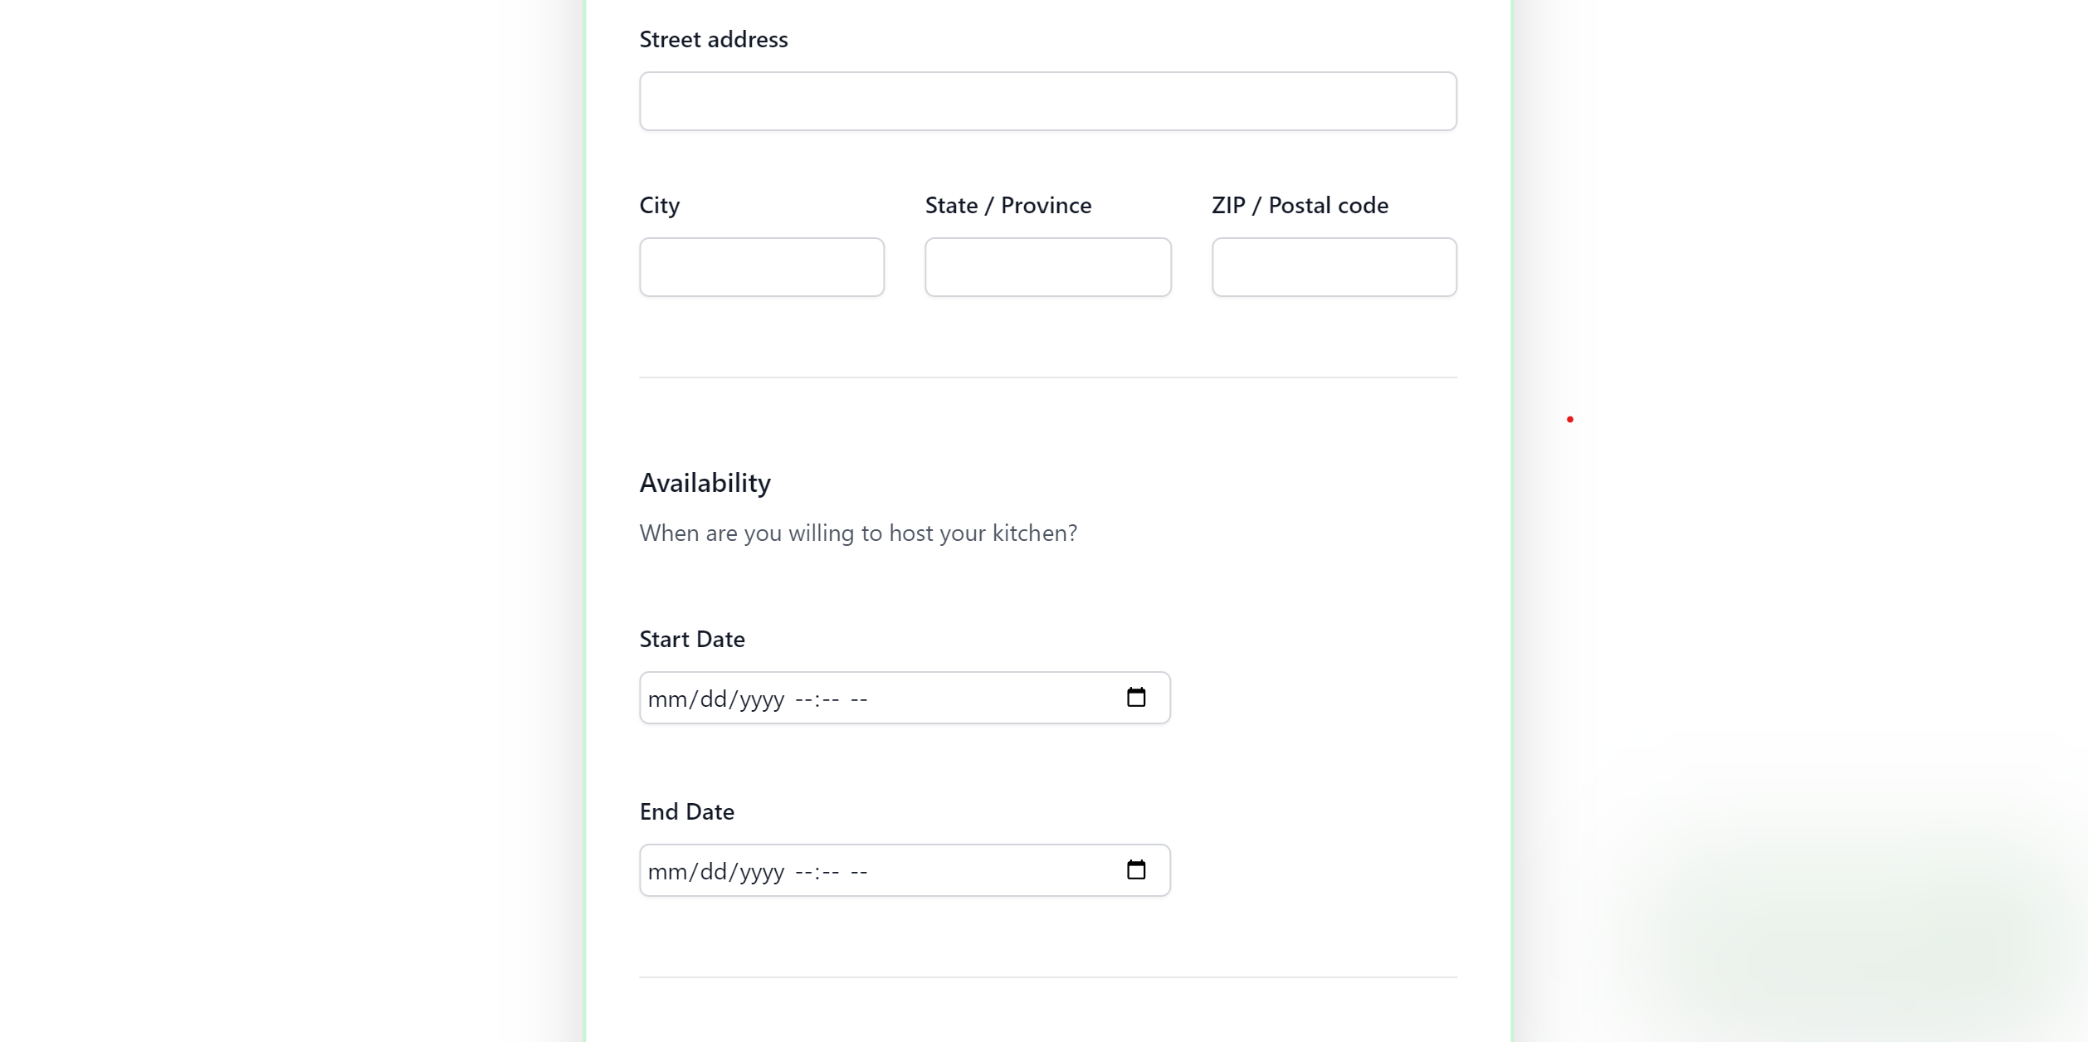Image resolution: width=2088 pixels, height=1042 pixels.
Task: Open the End Date calendar picker
Action: (x=1135, y=870)
